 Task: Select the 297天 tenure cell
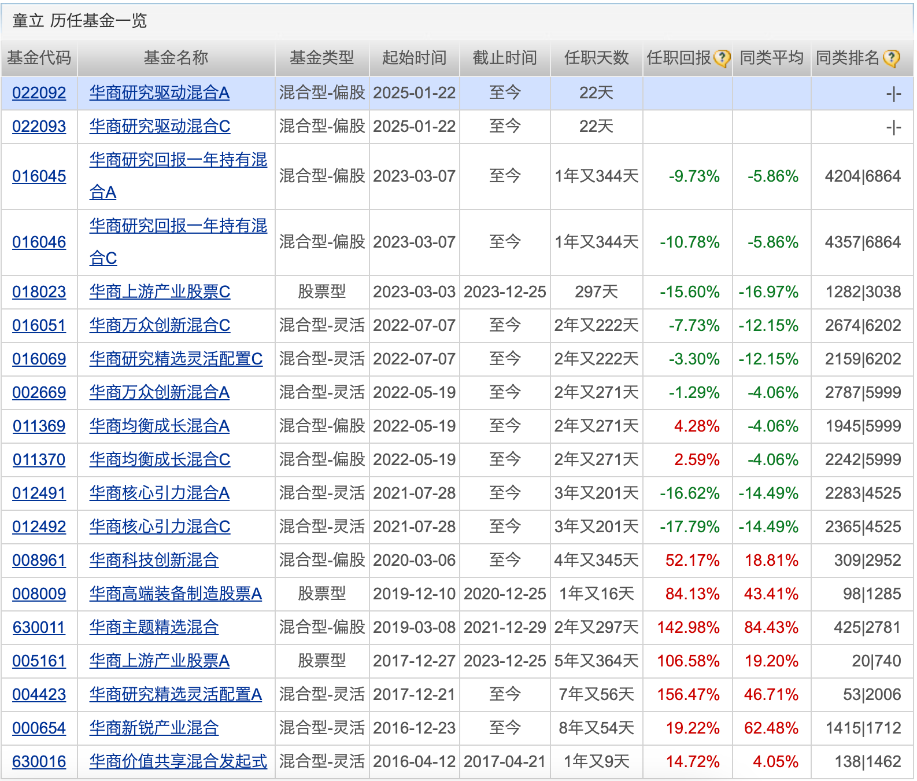click(x=596, y=292)
